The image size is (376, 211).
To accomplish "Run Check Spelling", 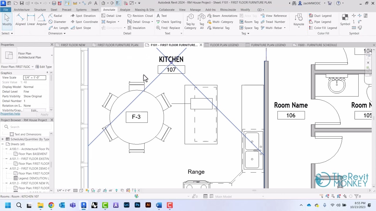I will point(169,22).
